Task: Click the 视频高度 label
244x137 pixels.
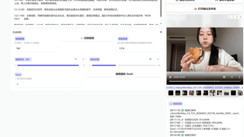Action: [x=123, y=39]
